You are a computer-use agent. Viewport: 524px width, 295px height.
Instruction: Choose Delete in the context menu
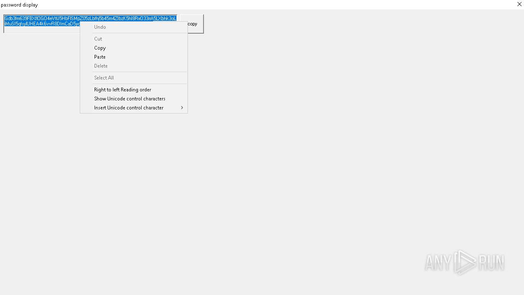pyautogui.click(x=134, y=66)
